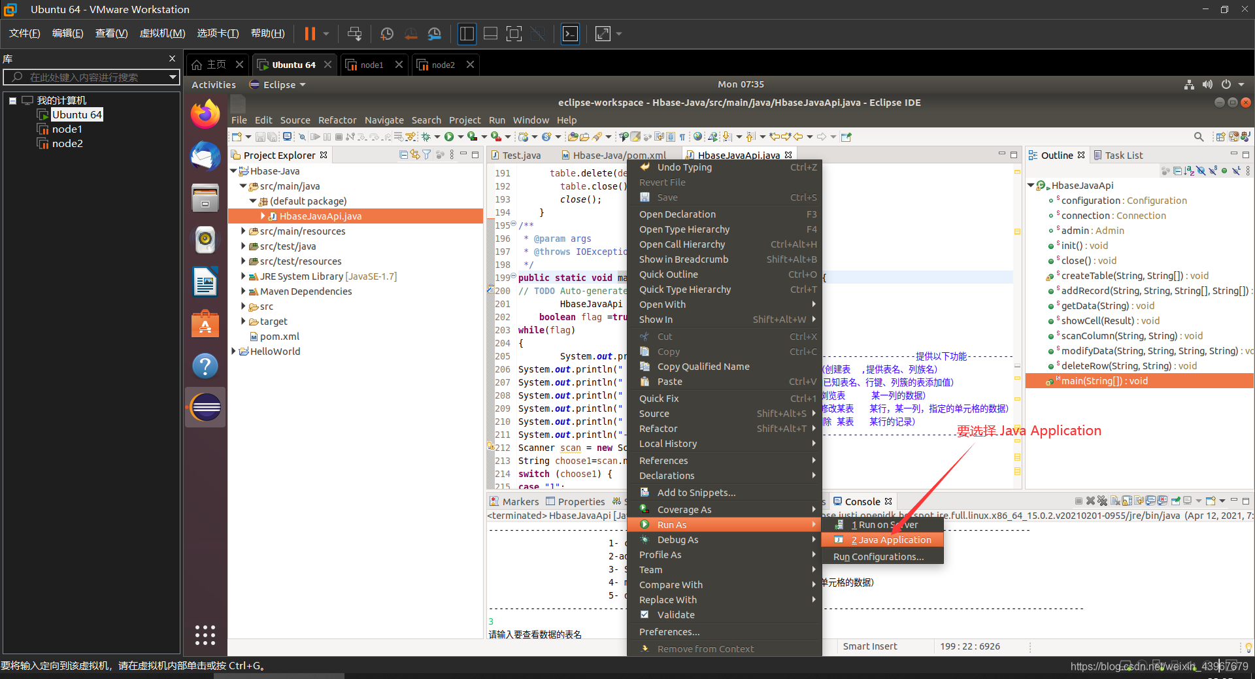Toggle Hide Fields in Outline toolbar
The height and width of the screenshot is (679, 1255).
click(1201, 171)
